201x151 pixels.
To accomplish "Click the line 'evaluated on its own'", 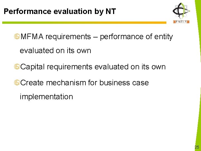I will (55, 51).
